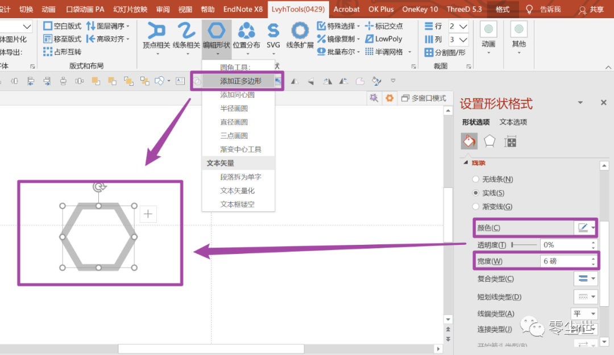Screen dimensions: 614x355
Task: Select the 线条扩展 line expand tool
Action: coord(300,35)
